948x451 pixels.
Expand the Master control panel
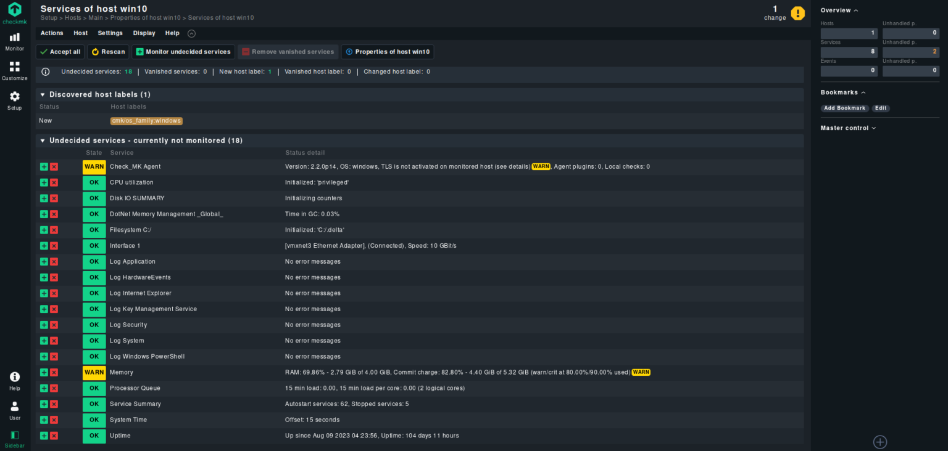(x=848, y=128)
